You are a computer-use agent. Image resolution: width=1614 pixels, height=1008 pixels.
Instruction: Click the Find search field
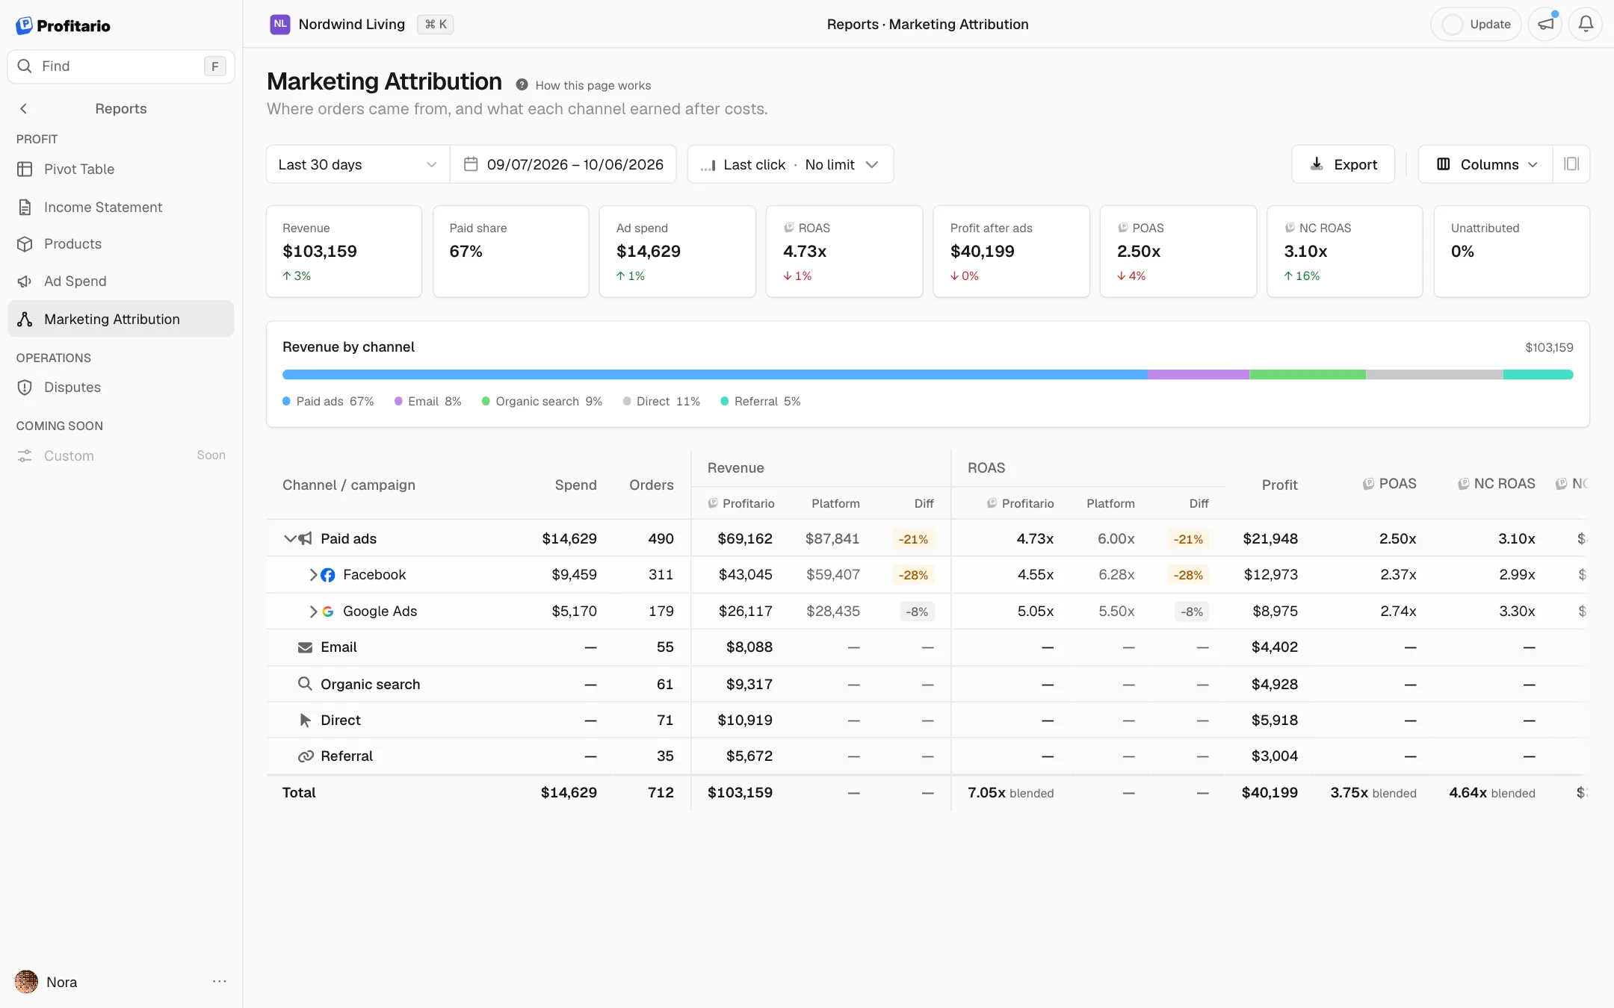(x=121, y=66)
